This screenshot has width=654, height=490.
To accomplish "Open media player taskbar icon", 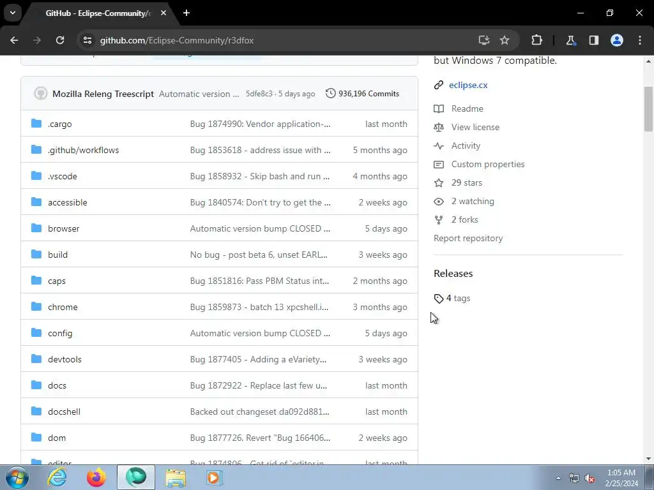I will [x=215, y=477].
